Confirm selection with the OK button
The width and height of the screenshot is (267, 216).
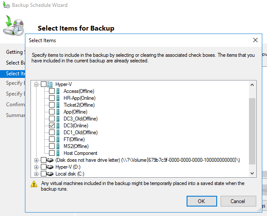tap(202, 201)
